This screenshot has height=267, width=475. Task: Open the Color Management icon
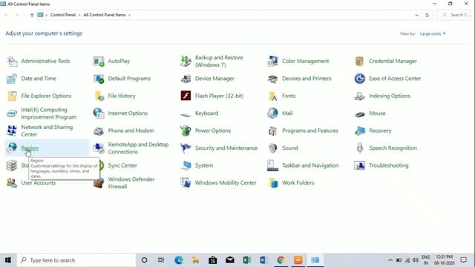(x=272, y=61)
